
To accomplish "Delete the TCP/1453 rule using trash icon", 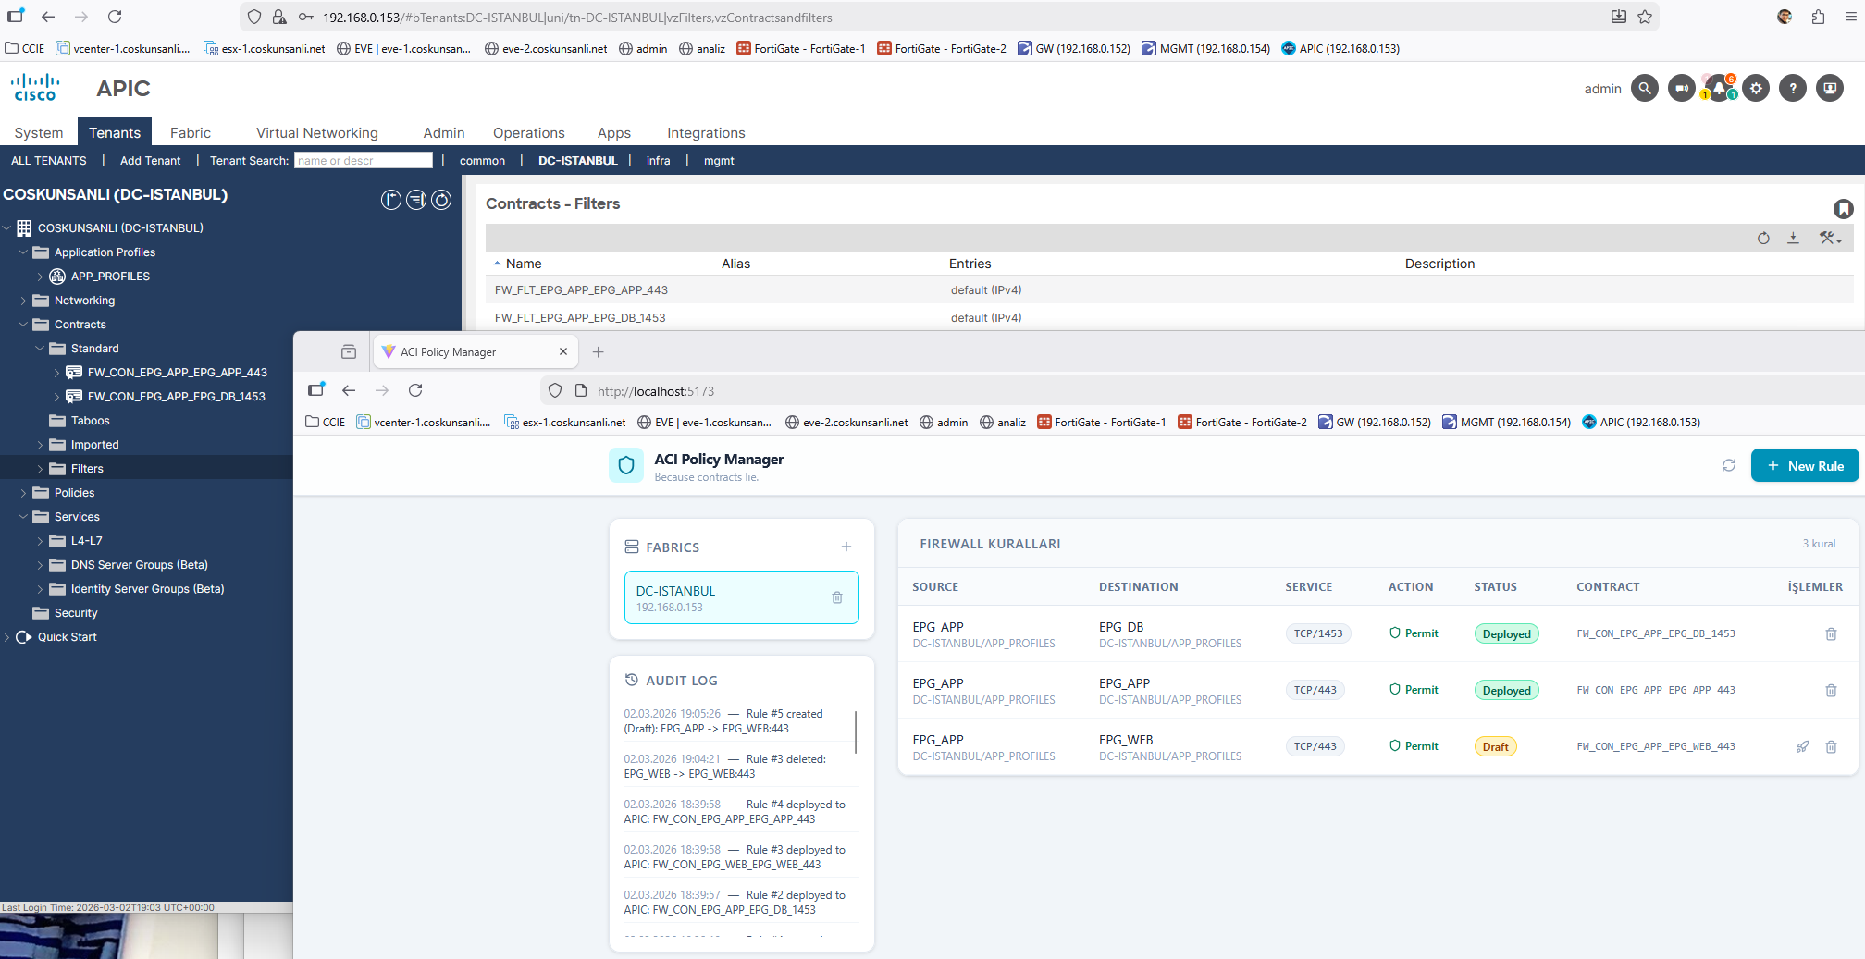I will 1831,634.
